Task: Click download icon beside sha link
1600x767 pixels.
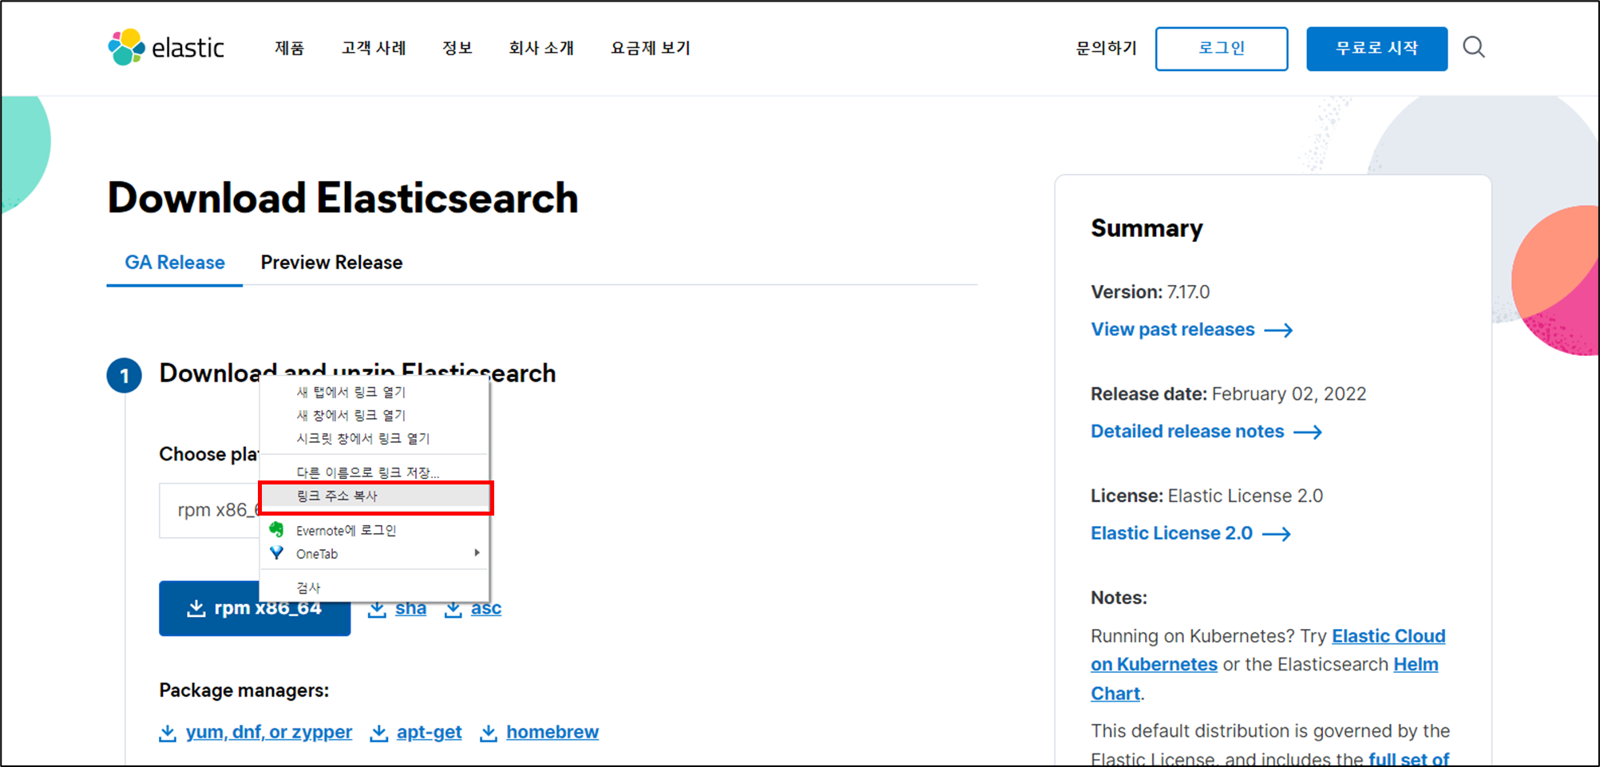Action: 377,609
